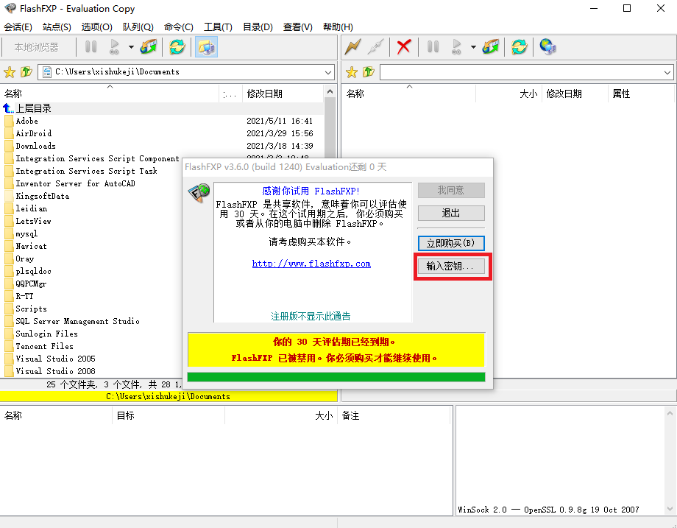Click the folder icon beside Downloads
The image size is (677, 528).
click(x=9, y=146)
